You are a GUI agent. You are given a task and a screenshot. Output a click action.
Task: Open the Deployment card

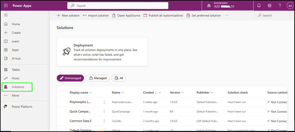(102, 52)
